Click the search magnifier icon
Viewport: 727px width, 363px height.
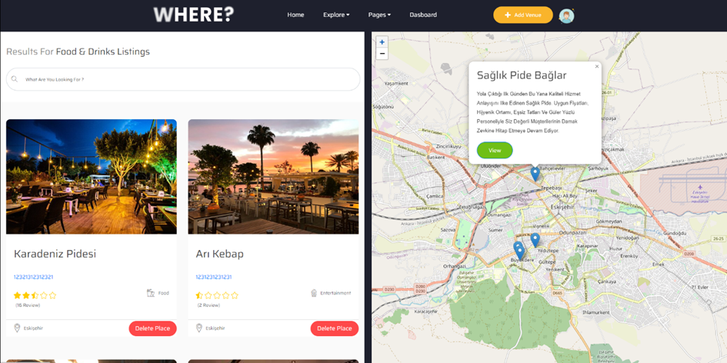tap(15, 79)
